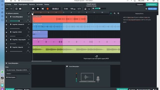This screenshot has height=90, width=160.
Task: Click the invite collaborator icon
Action: (x=146, y=9)
